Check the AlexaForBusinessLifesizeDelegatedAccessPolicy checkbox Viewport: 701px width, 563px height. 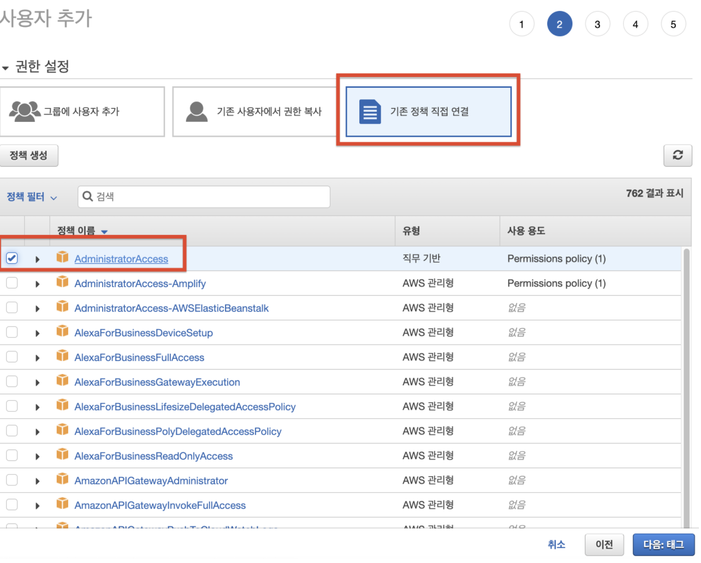click(x=12, y=406)
